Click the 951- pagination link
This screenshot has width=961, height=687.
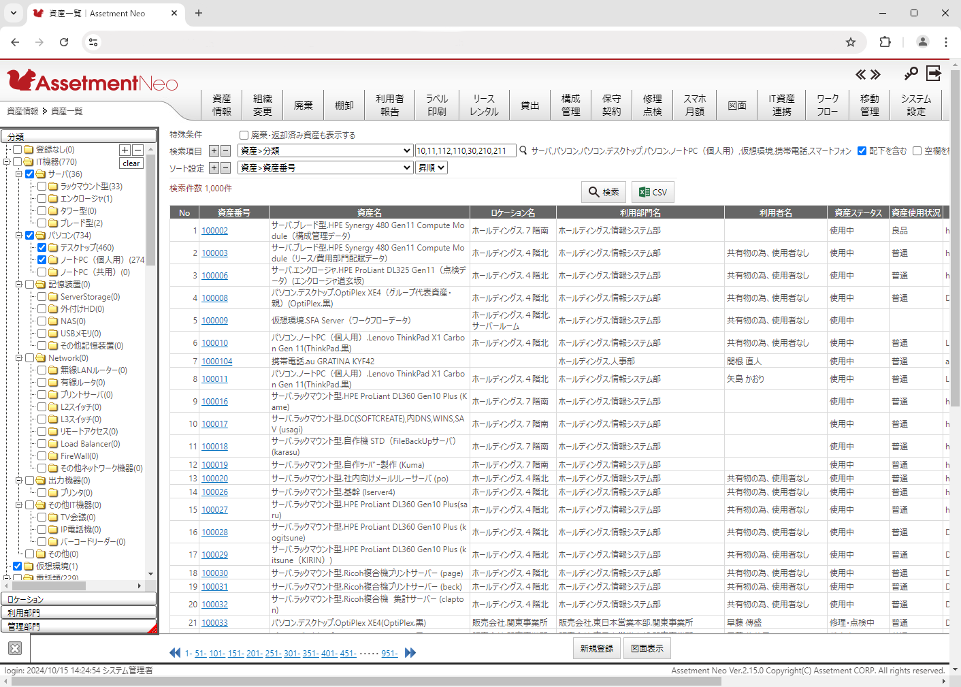(x=389, y=653)
